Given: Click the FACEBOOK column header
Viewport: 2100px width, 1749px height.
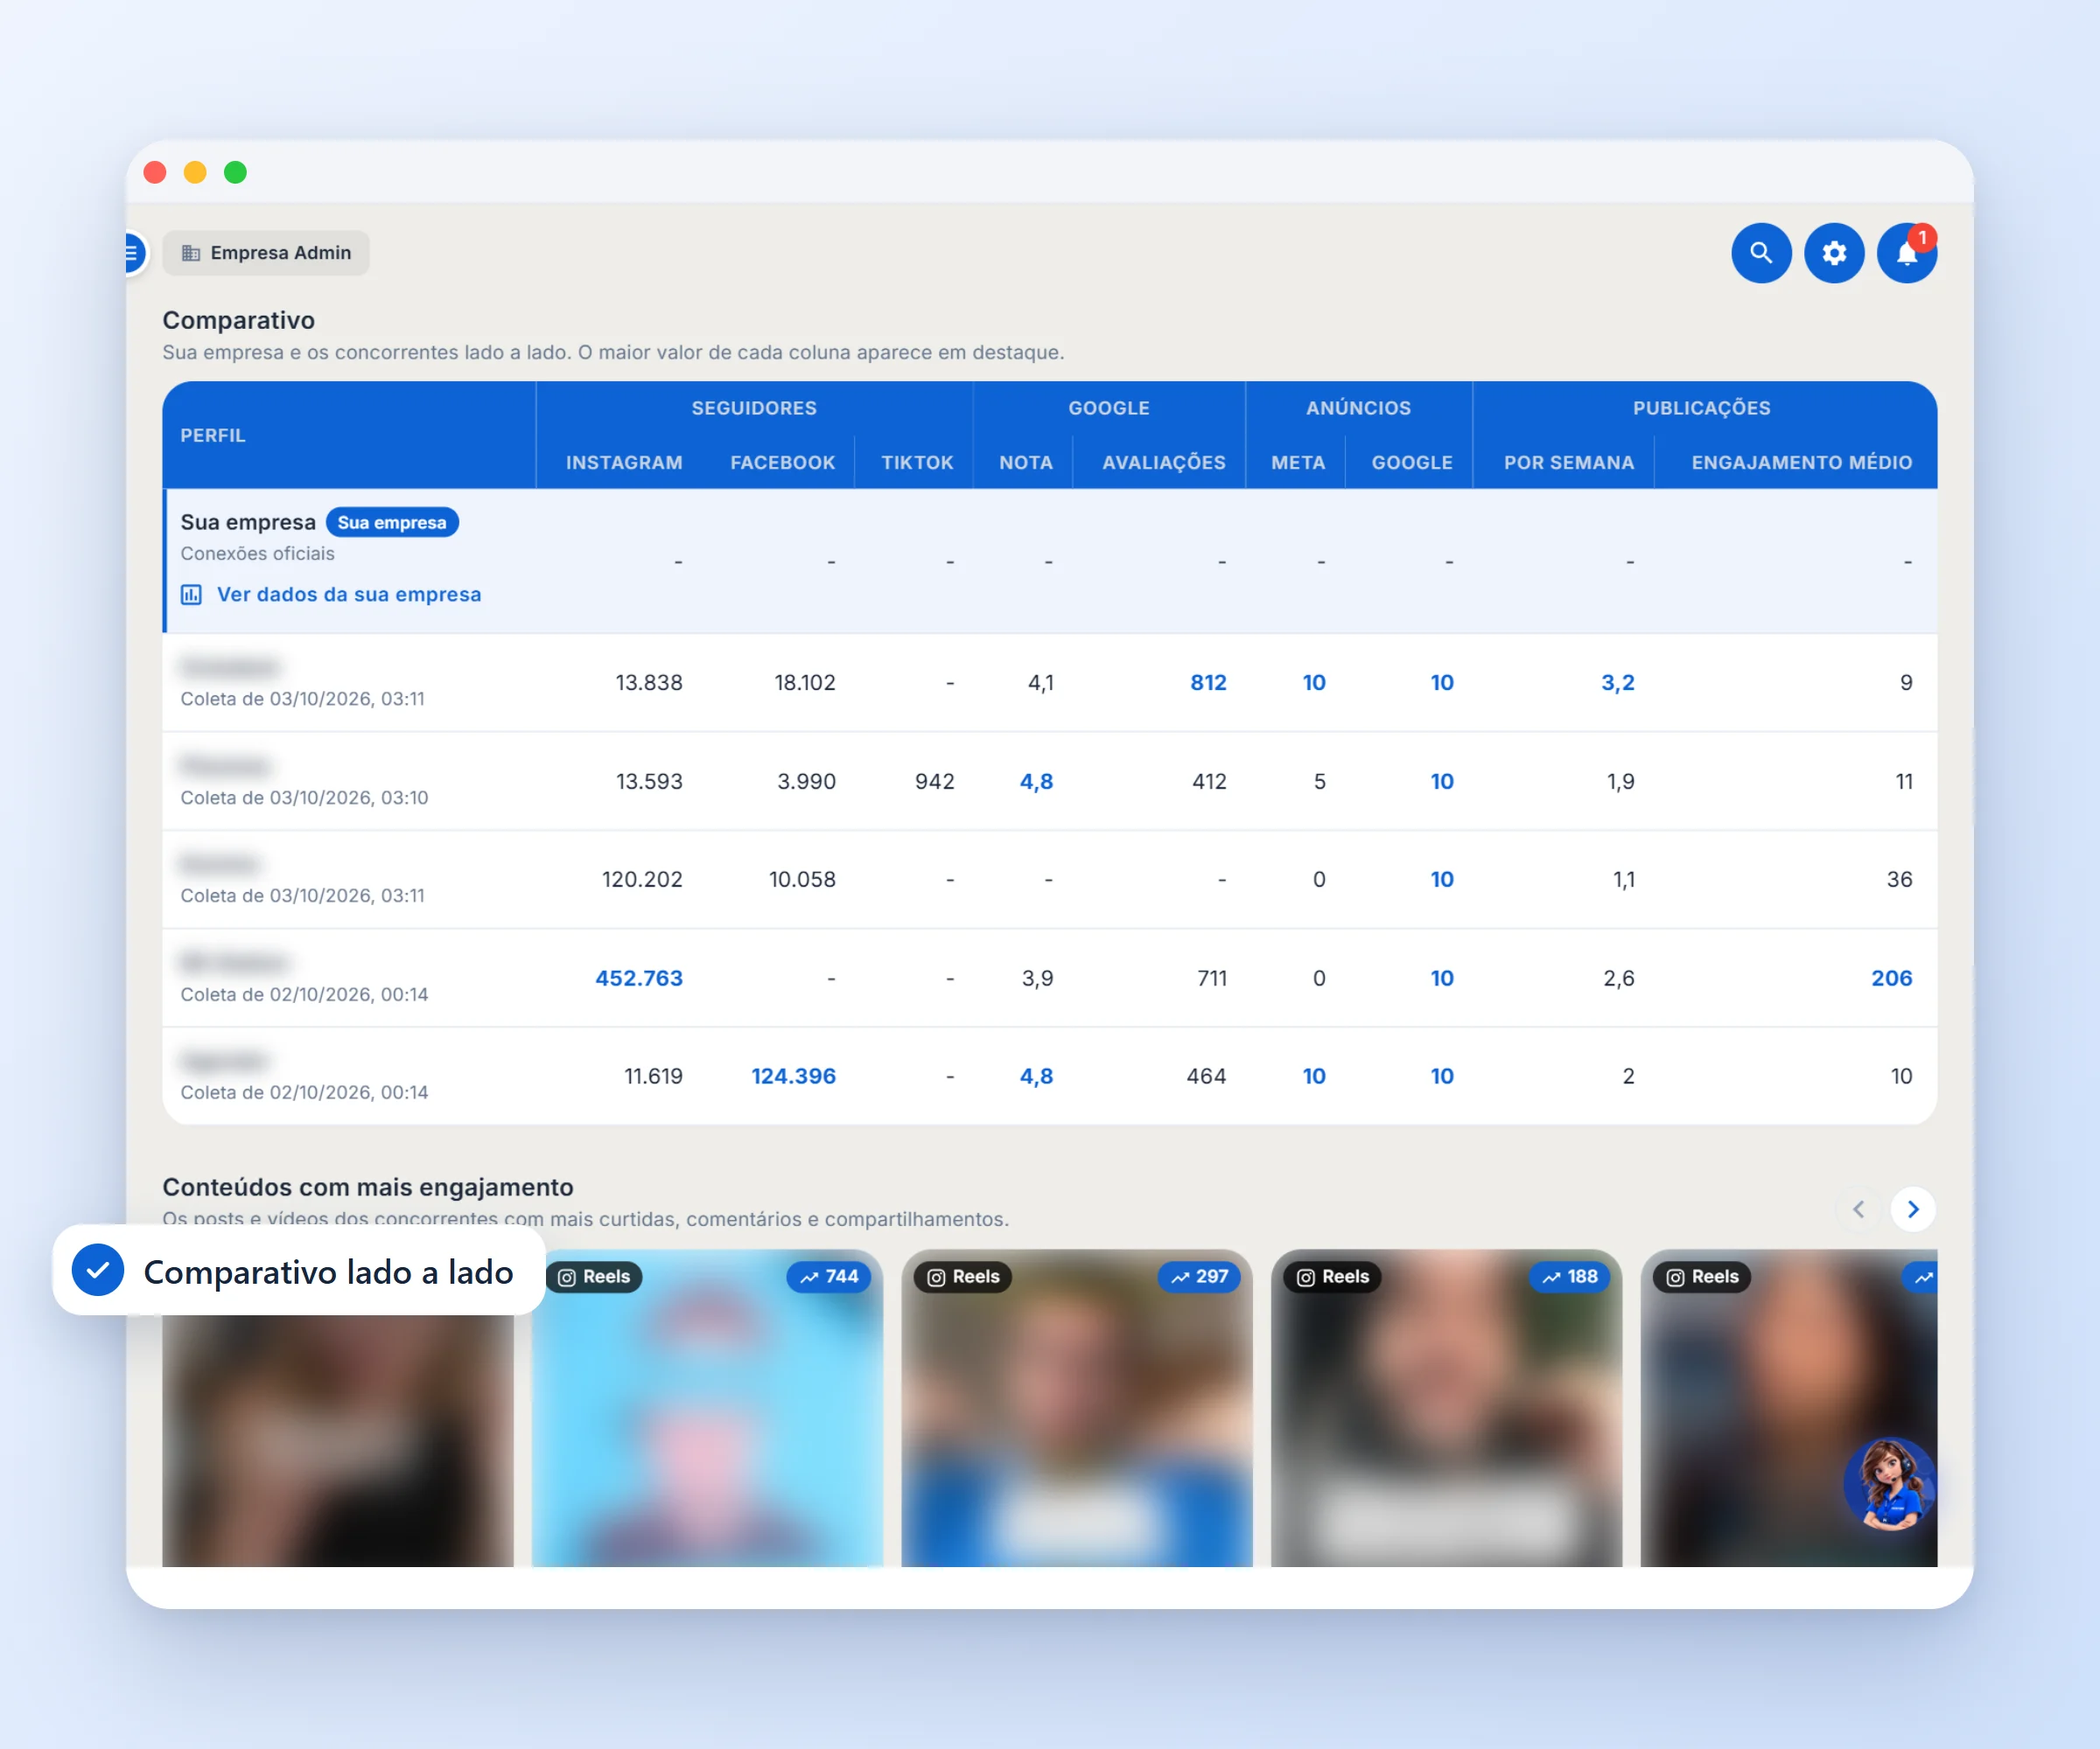Looking at the screenshot, I should (782, 463).
